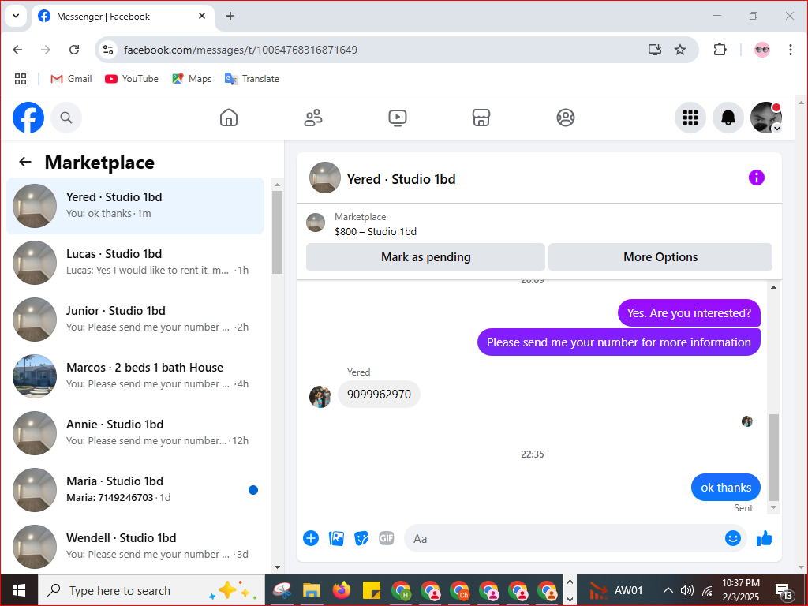808x606 pixels.
Task: Open File Explorer from taskbar
Action: tap(311, 590)
